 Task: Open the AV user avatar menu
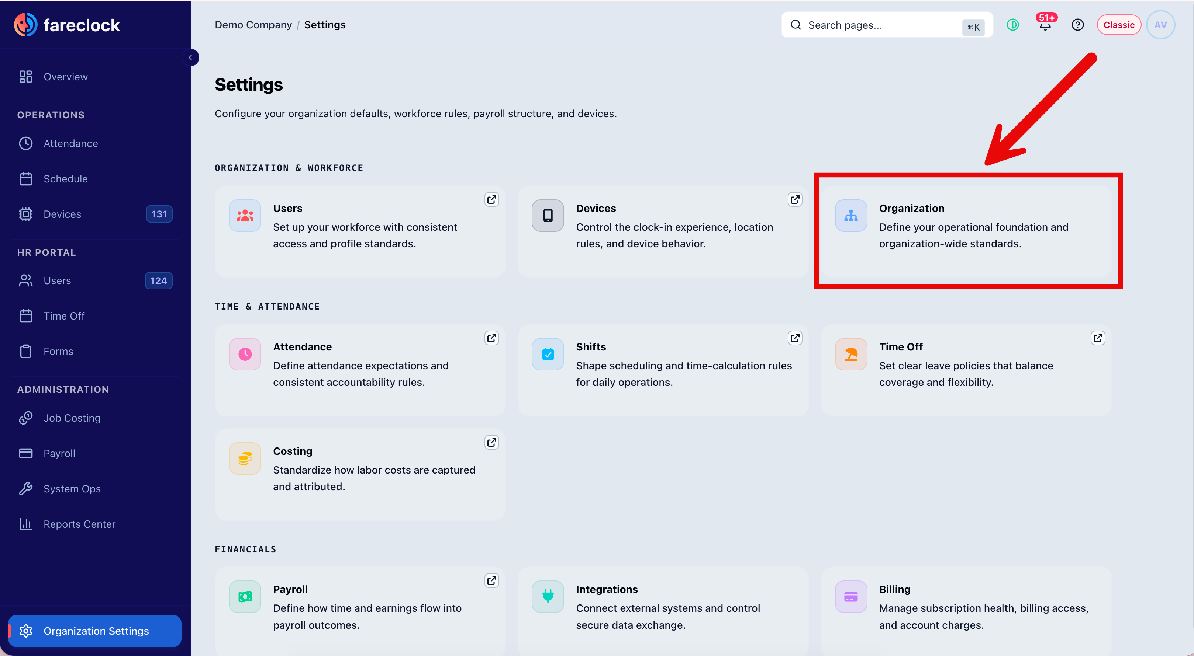[1160, 25]
